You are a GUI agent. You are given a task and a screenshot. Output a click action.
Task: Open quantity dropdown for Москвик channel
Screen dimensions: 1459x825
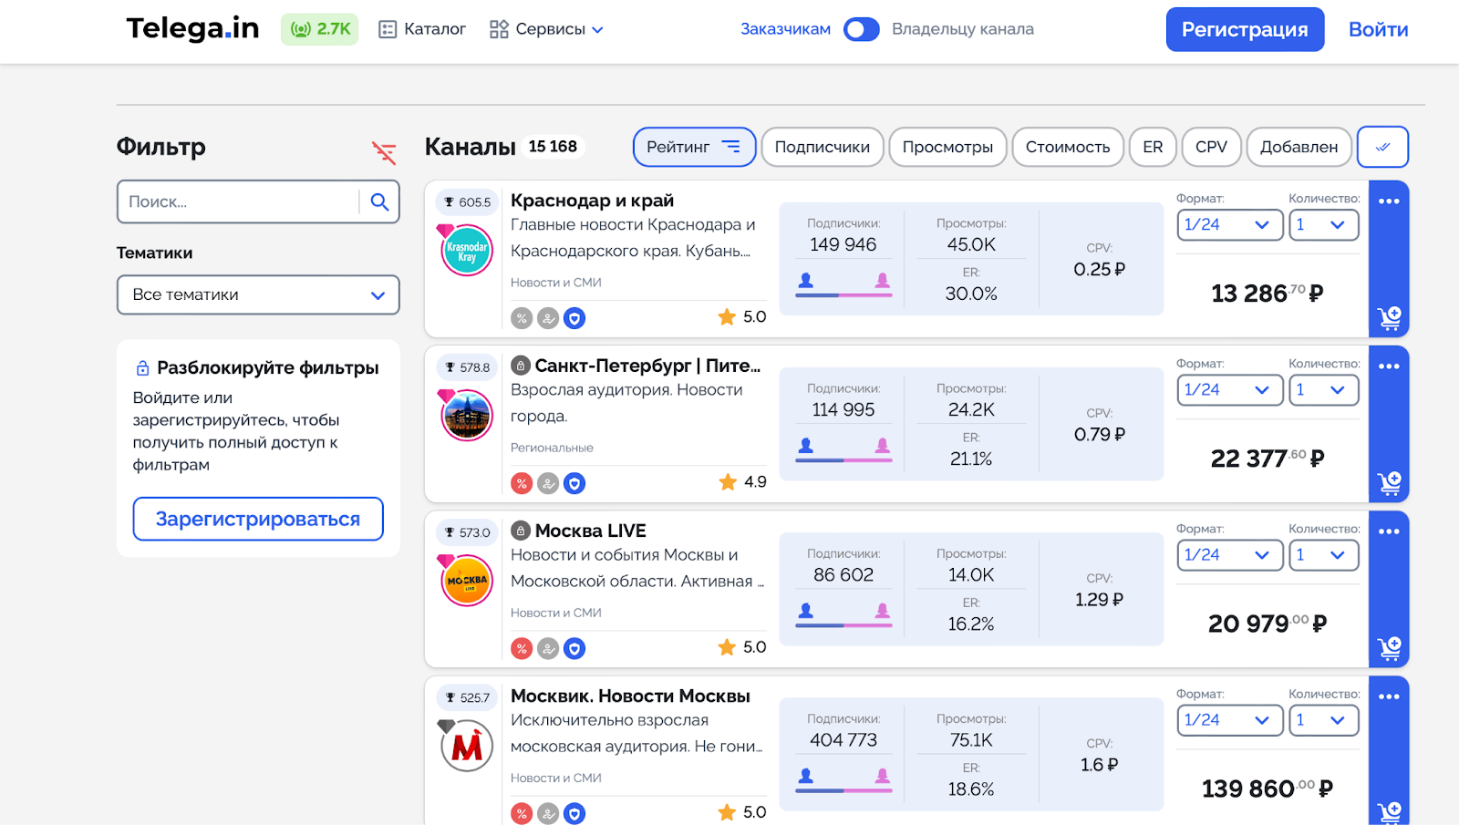[1323, 719]
